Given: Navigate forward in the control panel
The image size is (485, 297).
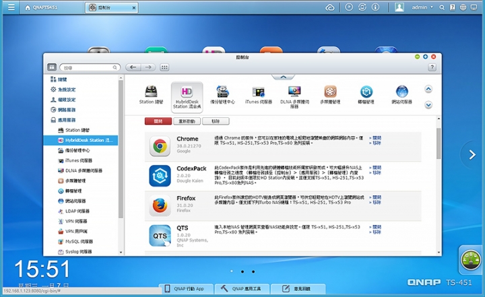Looking at the screenshot, I should tap(148, 67).
